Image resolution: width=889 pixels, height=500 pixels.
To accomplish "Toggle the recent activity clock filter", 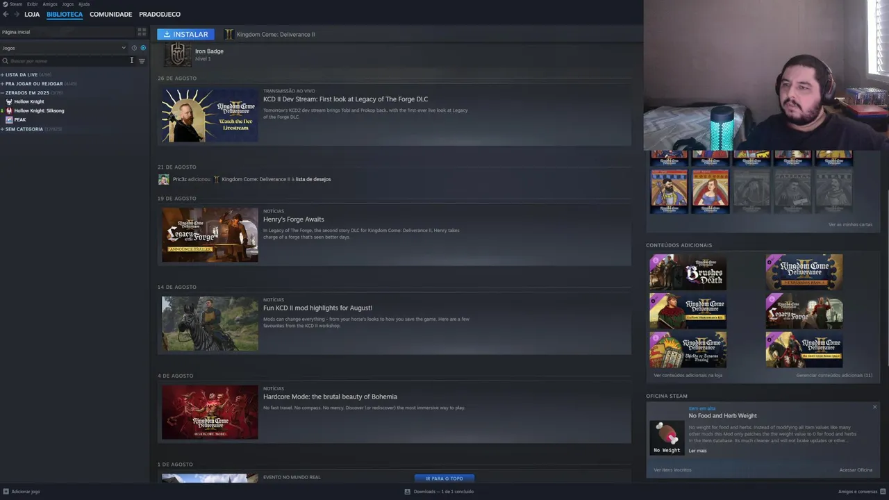I will 134,48.
